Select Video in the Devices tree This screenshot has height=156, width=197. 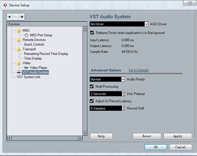pyautogui.click(x=27, y=63)
